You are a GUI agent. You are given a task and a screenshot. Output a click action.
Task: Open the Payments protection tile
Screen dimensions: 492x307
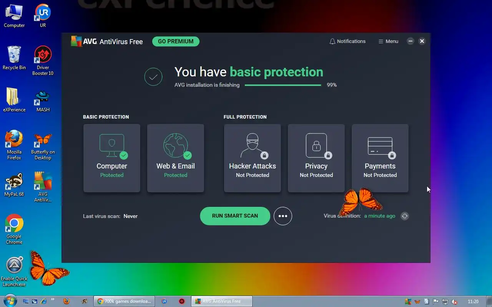(x=380, y=158)
